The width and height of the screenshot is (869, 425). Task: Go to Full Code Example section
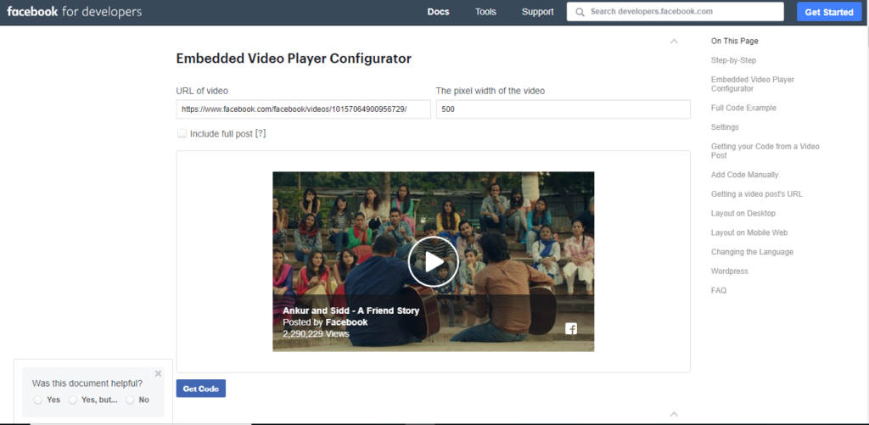(x=743, y=108)
